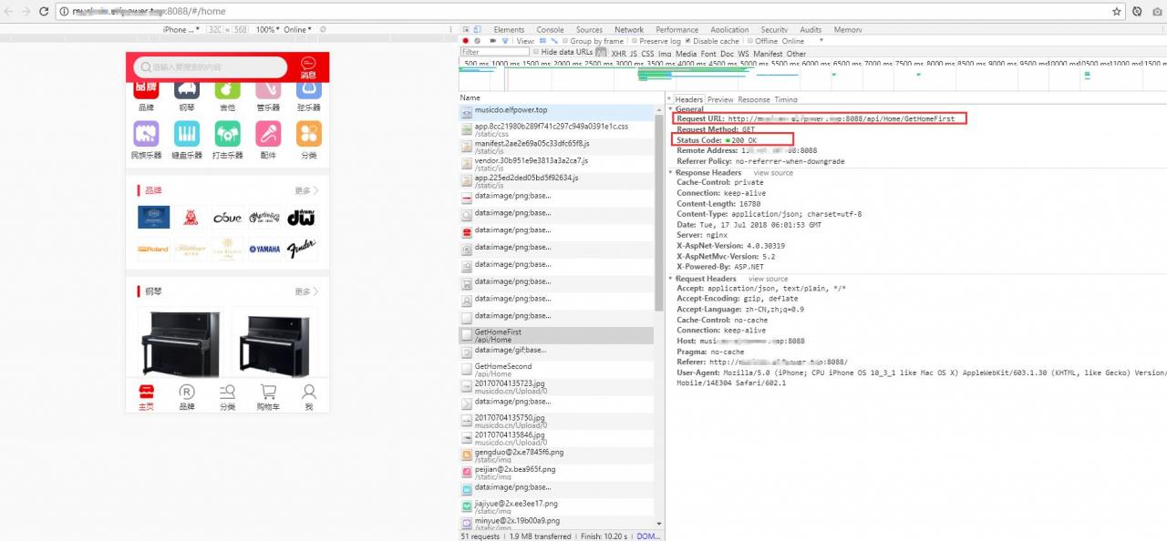Select the Fender brand logo
Viewport: 1167px width, 541px height.
tap(301, 249)
